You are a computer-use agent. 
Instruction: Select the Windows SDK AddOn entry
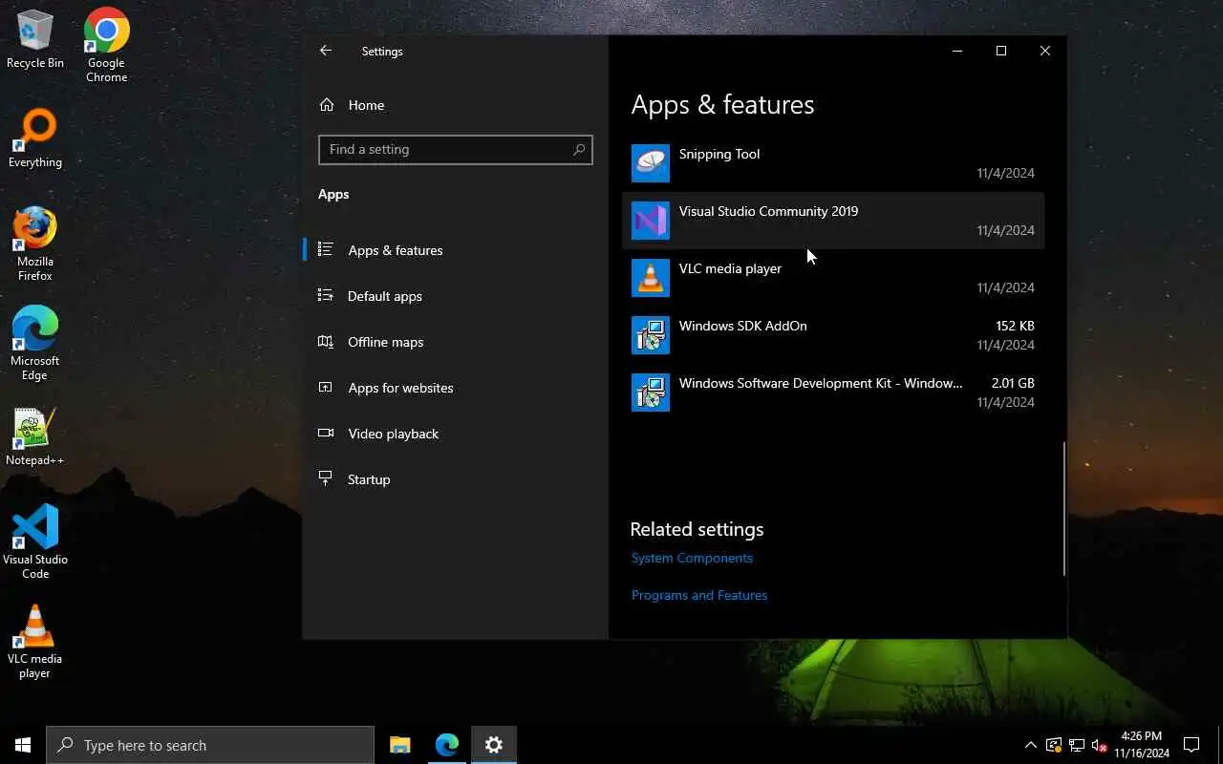click(x=833, y=335)
